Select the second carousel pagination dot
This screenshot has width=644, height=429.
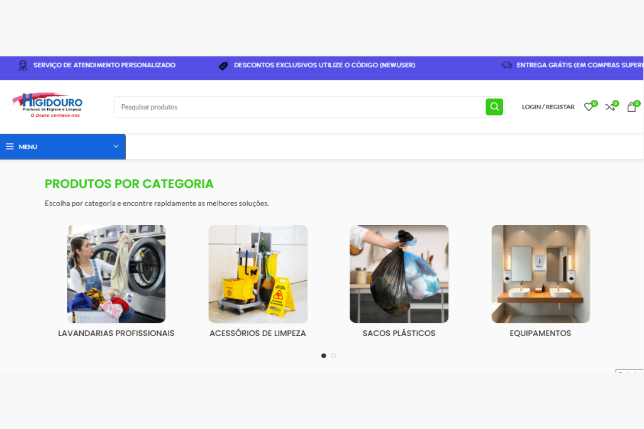coord(333,356)
